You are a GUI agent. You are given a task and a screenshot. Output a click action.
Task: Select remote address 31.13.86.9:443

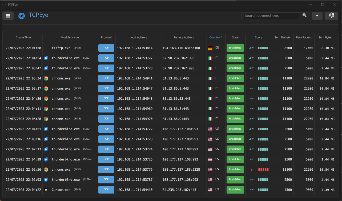[x=176, y=119]
